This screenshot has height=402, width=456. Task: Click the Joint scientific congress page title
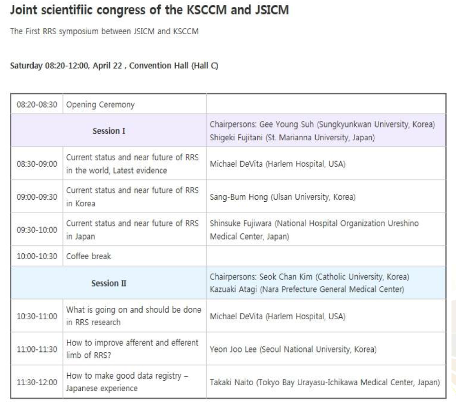pos(150,10)
